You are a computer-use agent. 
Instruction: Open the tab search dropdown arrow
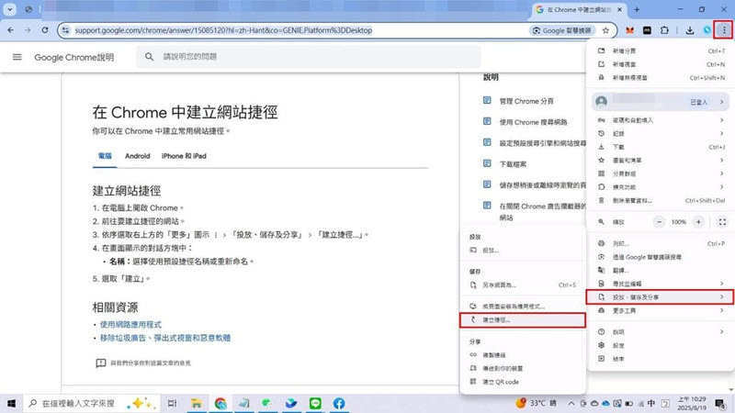(x=9, y=9)
